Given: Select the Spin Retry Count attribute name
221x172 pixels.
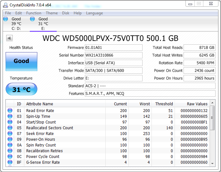Looking at the screenshot, I should pos(41,145).
